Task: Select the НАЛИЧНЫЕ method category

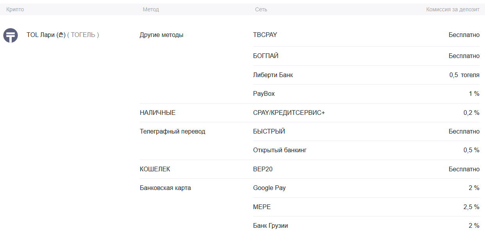Action: (158, 113)
